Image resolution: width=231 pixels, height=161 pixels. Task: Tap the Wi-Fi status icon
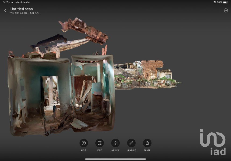coord(215,2)
